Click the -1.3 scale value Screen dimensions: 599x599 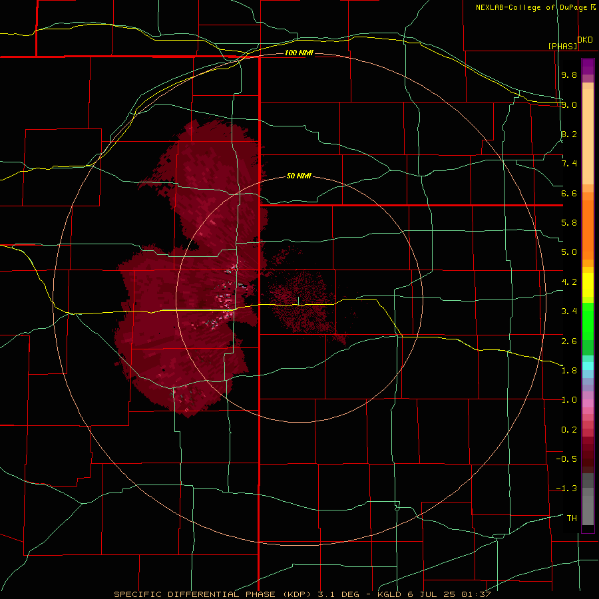tap(566, 489)
